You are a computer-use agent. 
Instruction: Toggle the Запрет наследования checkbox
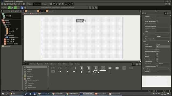(x=157, y=21)
